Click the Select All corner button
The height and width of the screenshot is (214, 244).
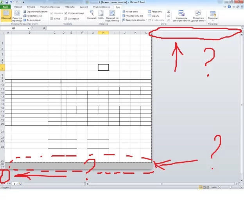[2, 33]
